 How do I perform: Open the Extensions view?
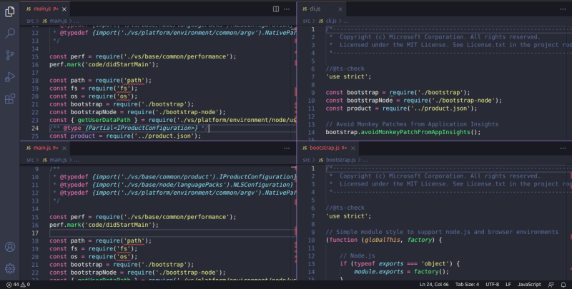[x=10, y=98]
